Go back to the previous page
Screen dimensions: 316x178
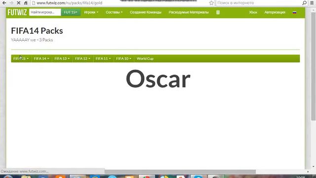point(4,3)
